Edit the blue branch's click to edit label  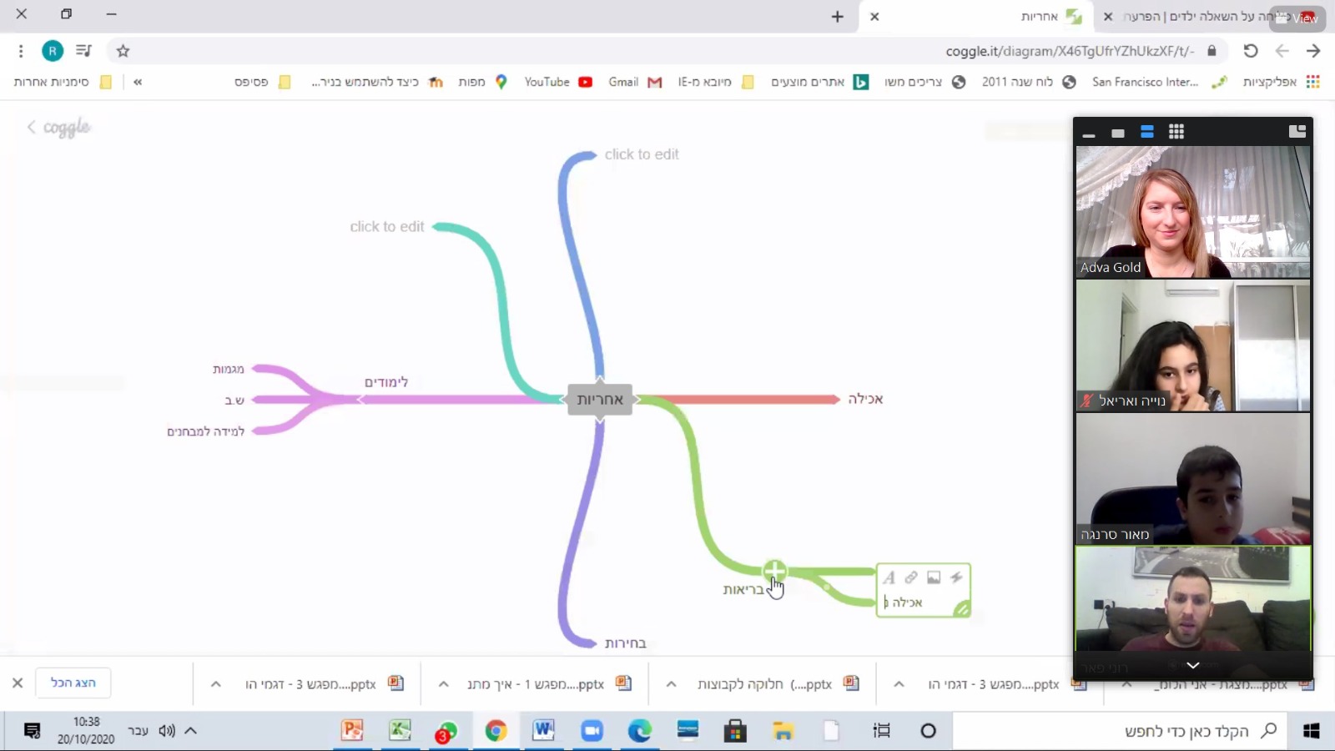coord(642,154)
